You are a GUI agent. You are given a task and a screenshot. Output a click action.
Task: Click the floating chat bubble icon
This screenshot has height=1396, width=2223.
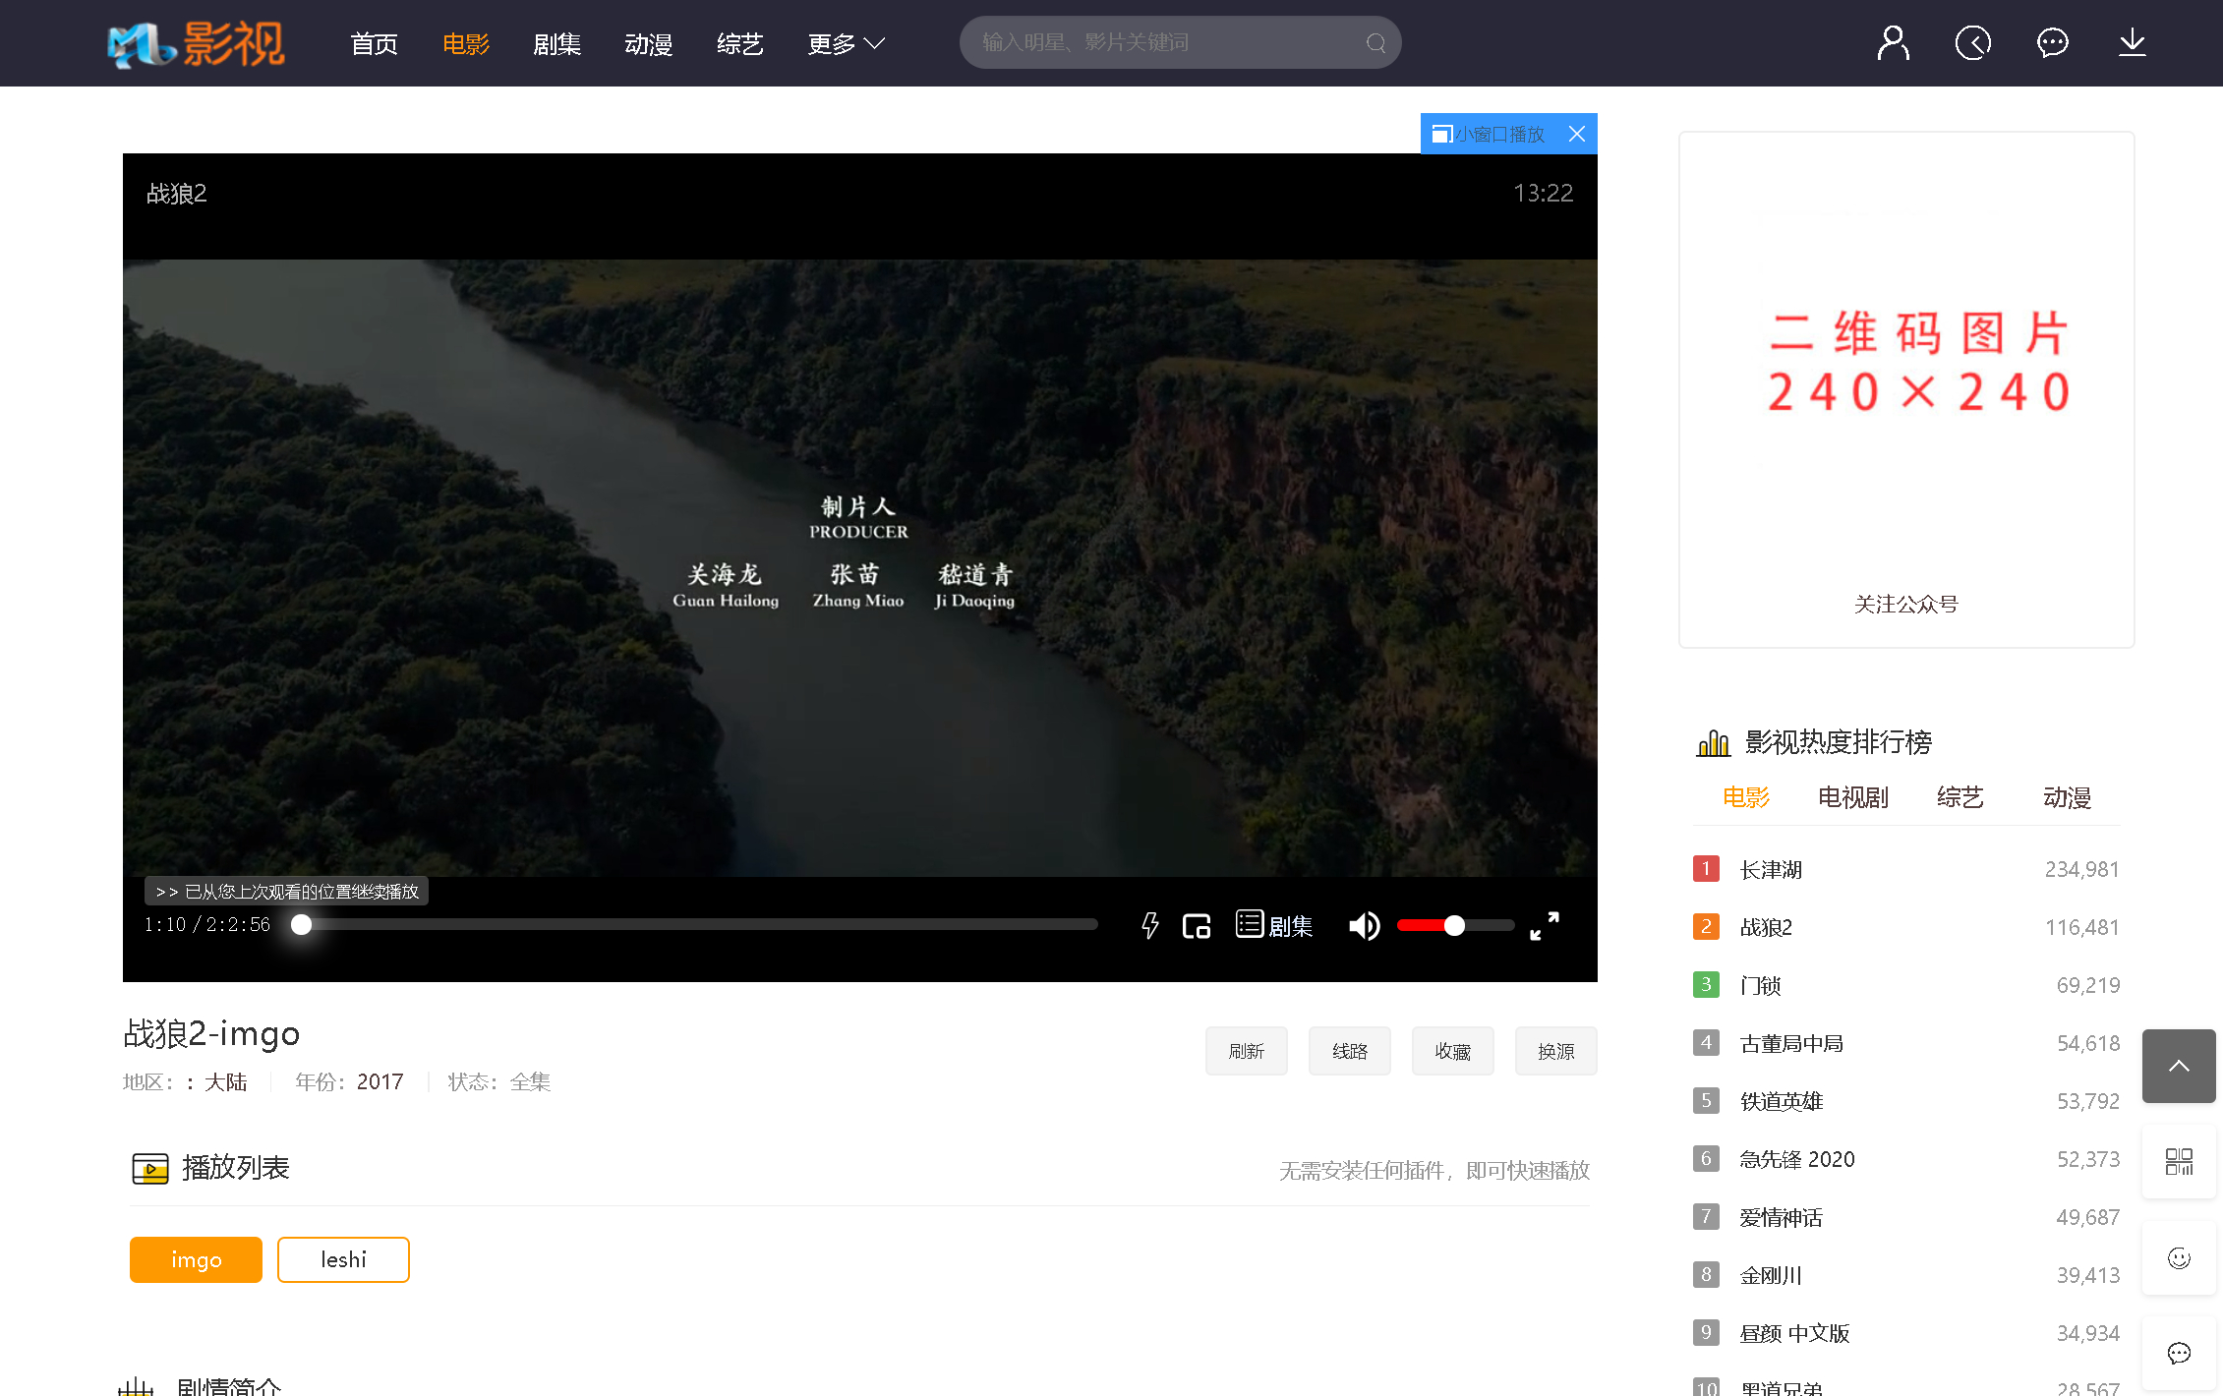(x=2179, y=1354)
